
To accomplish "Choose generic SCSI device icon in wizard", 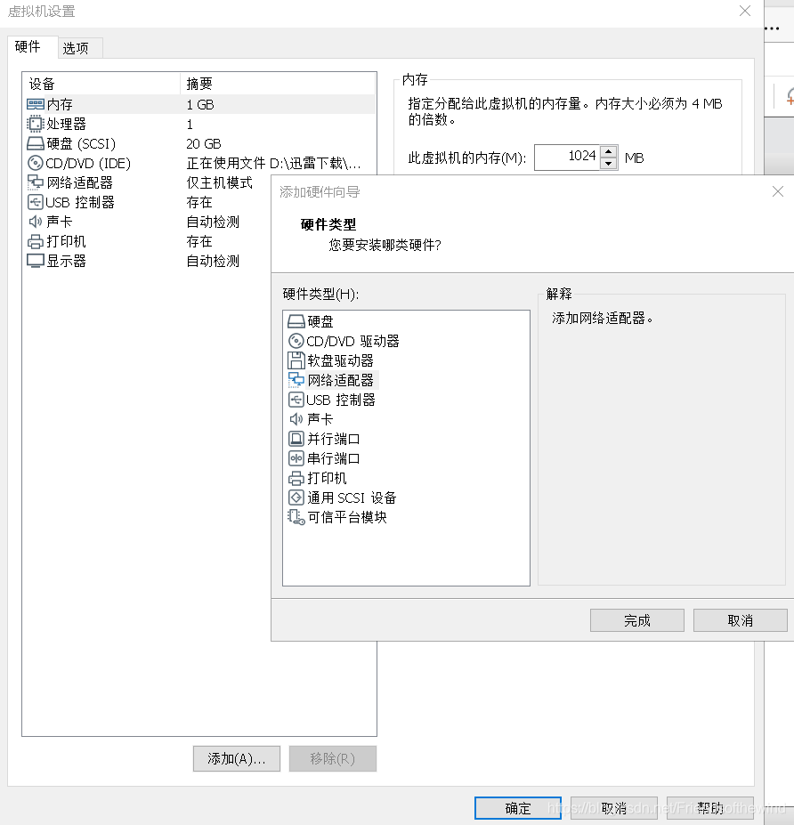I will tap(296, 497).
